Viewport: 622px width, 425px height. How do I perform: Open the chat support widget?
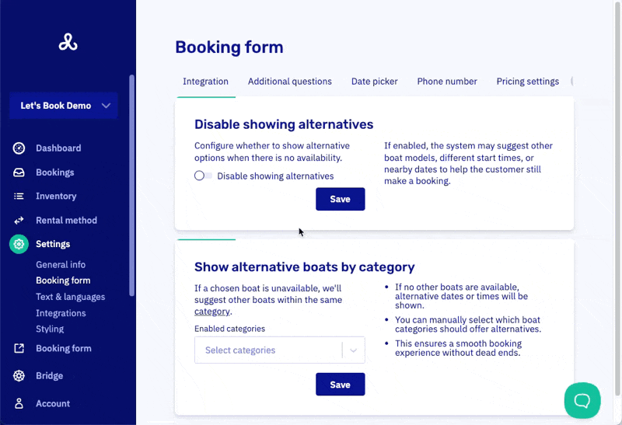[x=582, y=400]
